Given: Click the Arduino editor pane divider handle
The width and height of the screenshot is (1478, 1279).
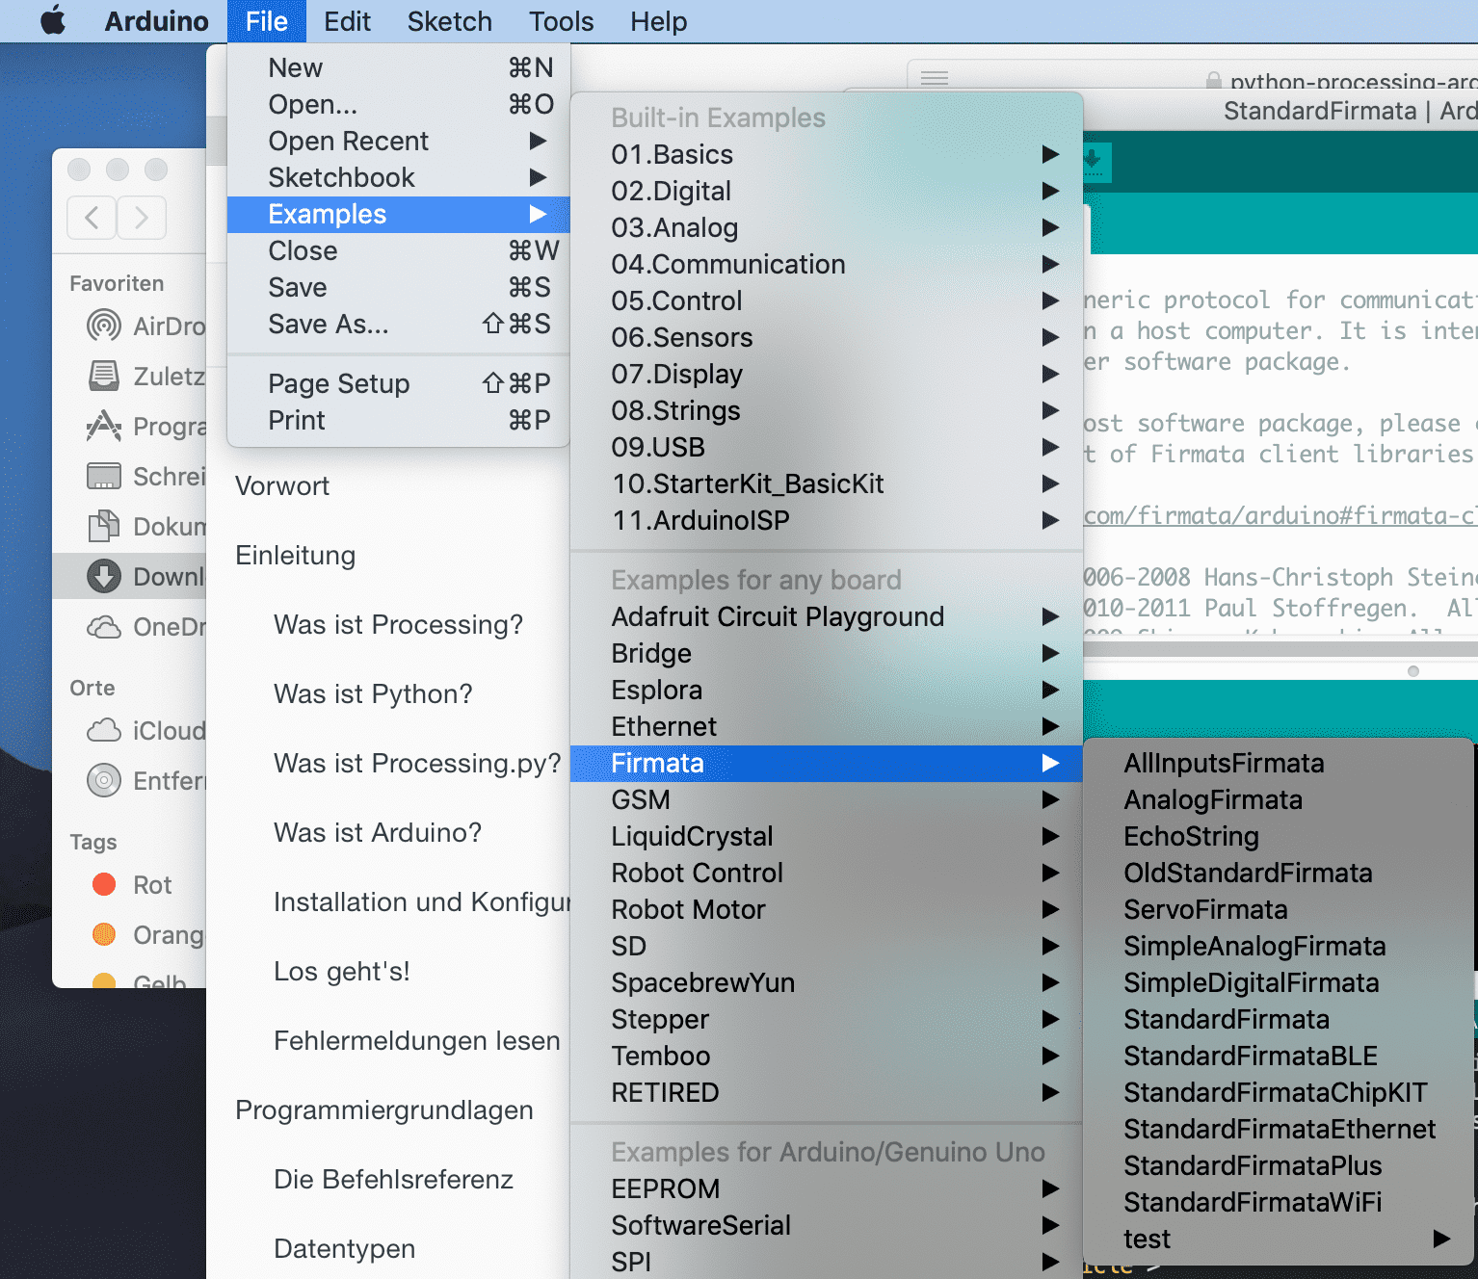Looking at the screenshot, I should (x=1413, y=671).
